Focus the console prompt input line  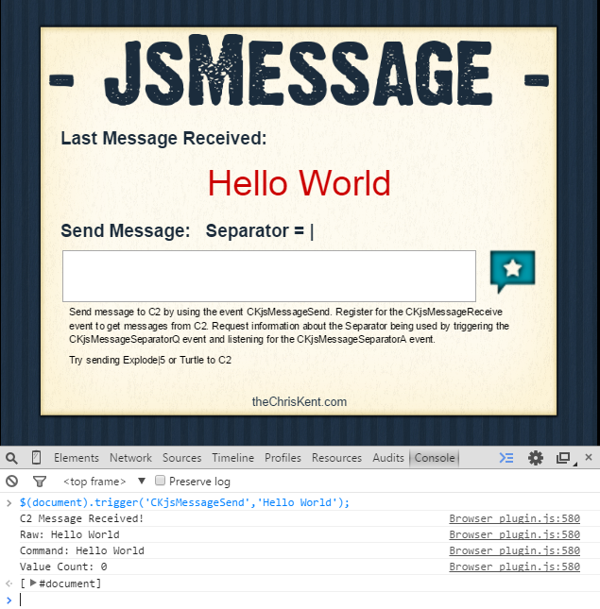(x=283, y=600)
